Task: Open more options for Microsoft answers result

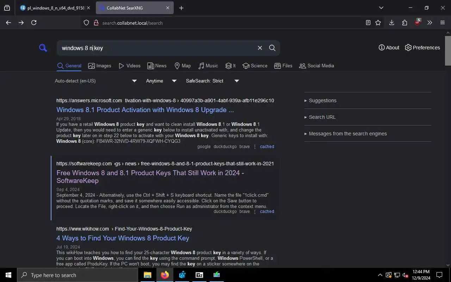Action: coord(255,147)
